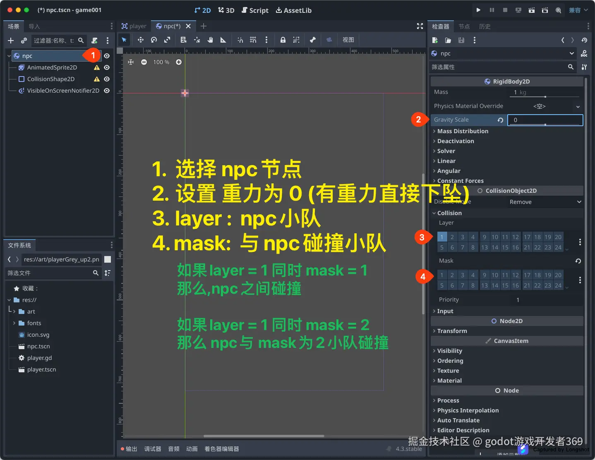Enable collision Layer bit 2

click(452, 237)
